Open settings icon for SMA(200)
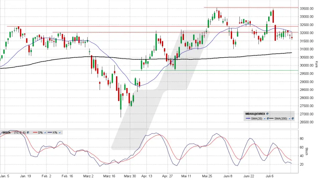Screen dimensions: 321x180 point(293,118)
